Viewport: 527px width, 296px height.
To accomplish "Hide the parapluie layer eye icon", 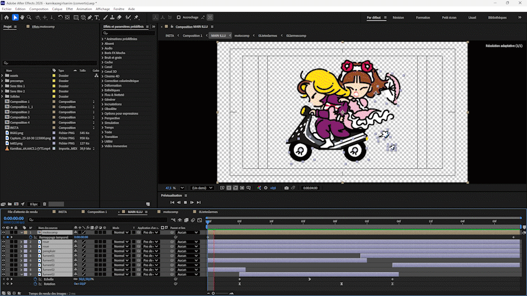I will pyautogui.click(x=3, y=251).
